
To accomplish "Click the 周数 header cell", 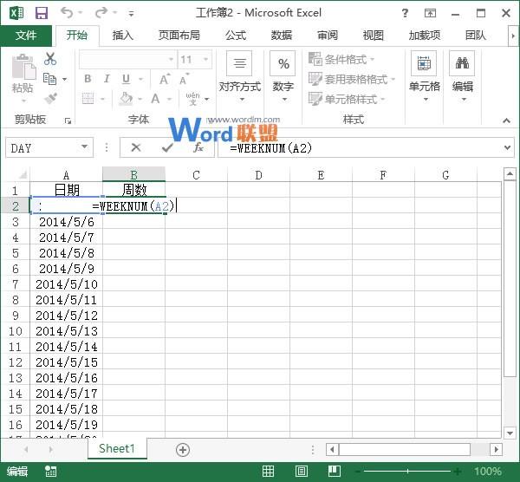I will click(x=134, y=190).
